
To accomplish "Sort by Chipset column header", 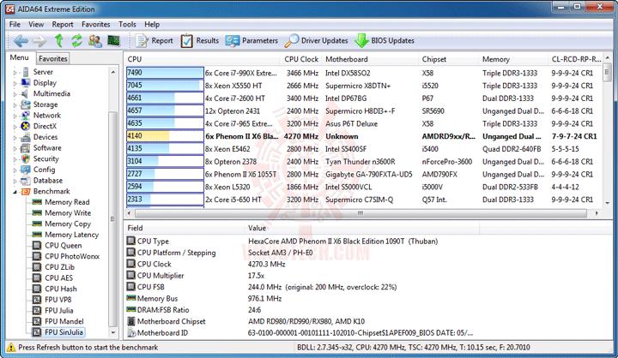I will pos(449,59).
